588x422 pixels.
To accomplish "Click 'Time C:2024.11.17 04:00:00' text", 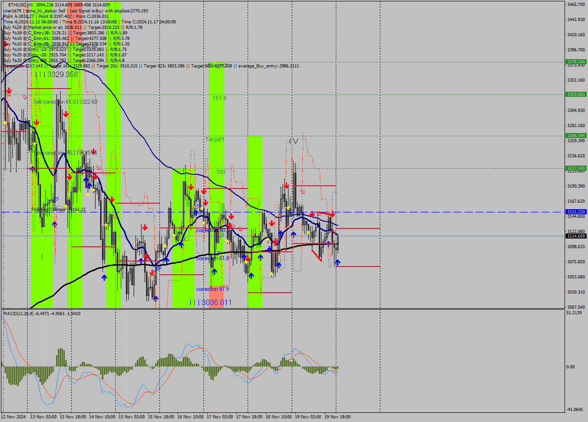I will click(149, 22).
